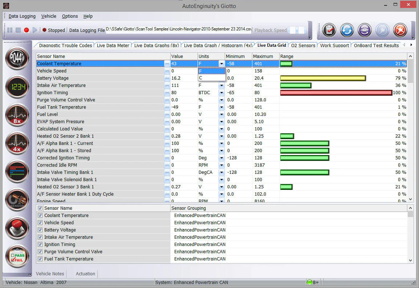This screenshot has width=419, height=288.
Task: Choose F in the open units list
Action: pyautogui.click(x=212, y=71)
